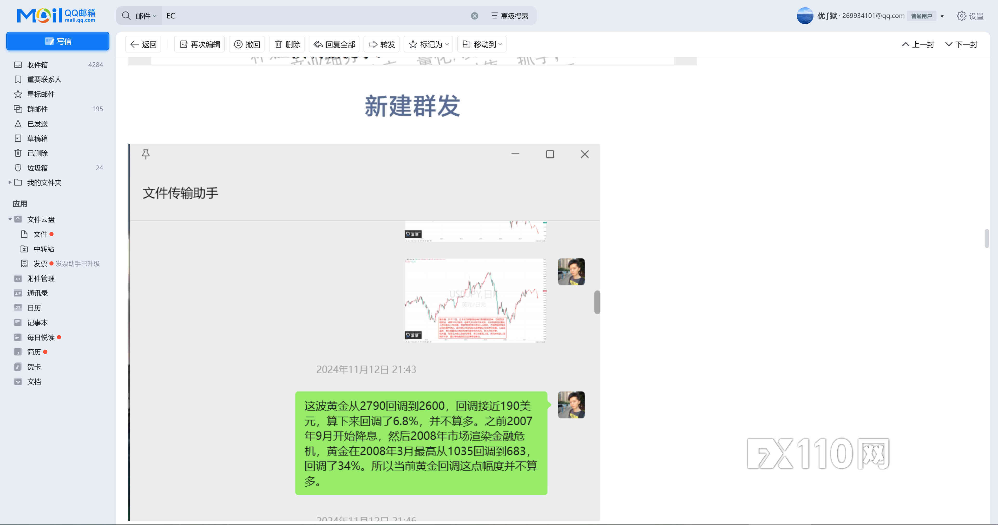This screenshot has width=998, height=525.
Task: Click the 收件箱 count 4284
Action: tap(95, 65)
